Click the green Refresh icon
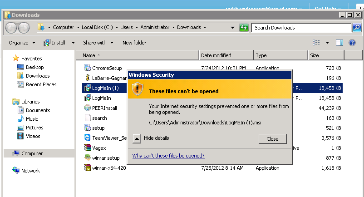Viewport: 364px width, 197px height. (x=244, y=28)
